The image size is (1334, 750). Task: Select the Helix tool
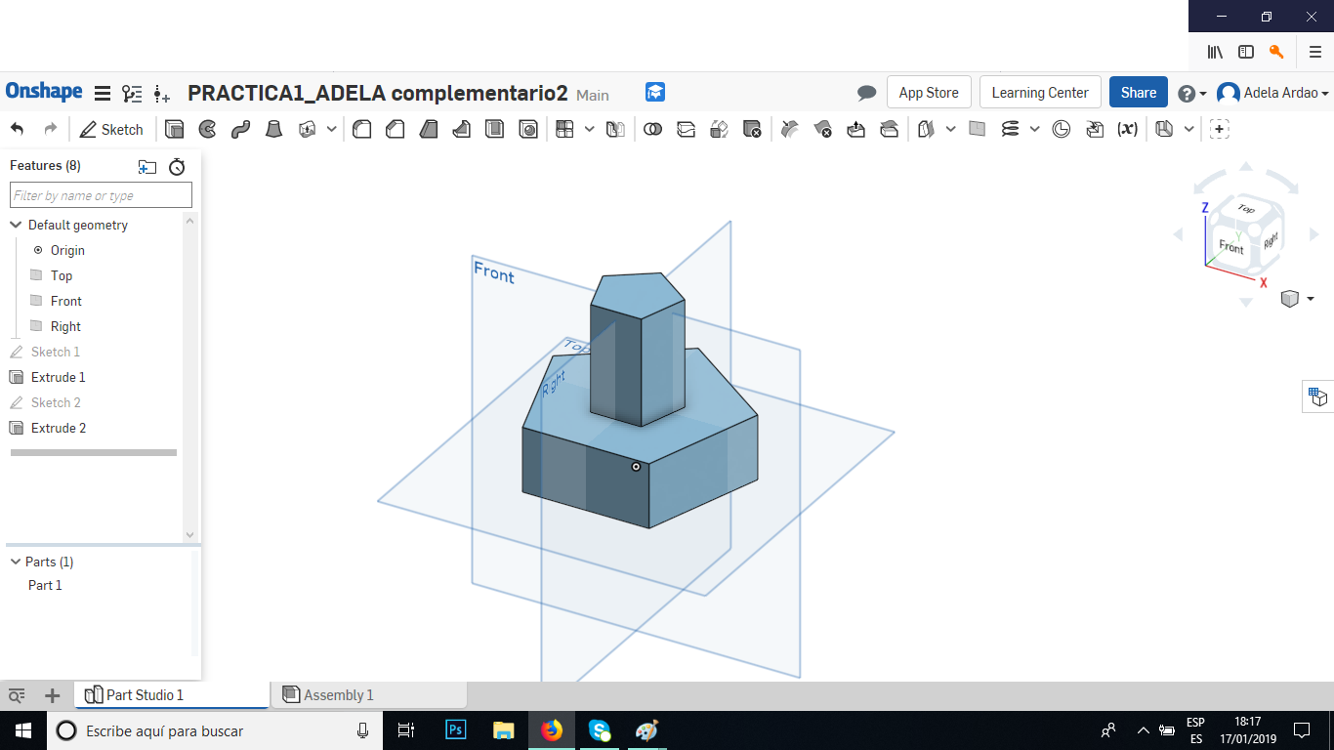1010,129
